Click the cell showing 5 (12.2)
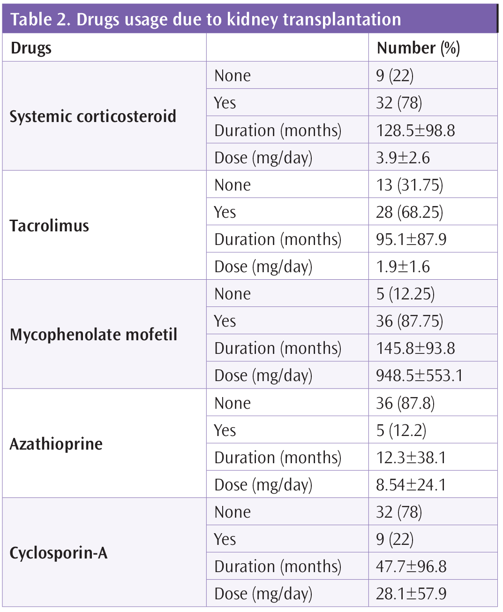The height and width of the screenshot is (612, 503). (433, 430)
